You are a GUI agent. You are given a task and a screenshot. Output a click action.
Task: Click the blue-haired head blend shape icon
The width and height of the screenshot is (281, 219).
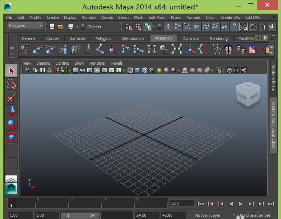click(228, 49)
